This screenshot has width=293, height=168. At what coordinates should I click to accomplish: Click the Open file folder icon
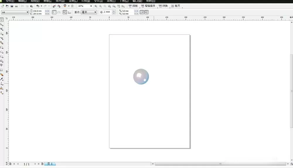(7, 6)
